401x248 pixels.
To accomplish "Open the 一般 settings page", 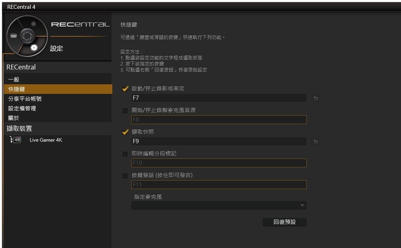I will pos(58,79).
